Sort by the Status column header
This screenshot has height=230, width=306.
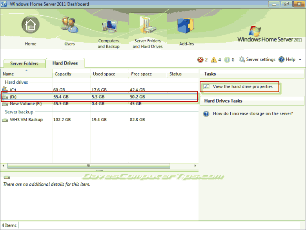[183, 74]
